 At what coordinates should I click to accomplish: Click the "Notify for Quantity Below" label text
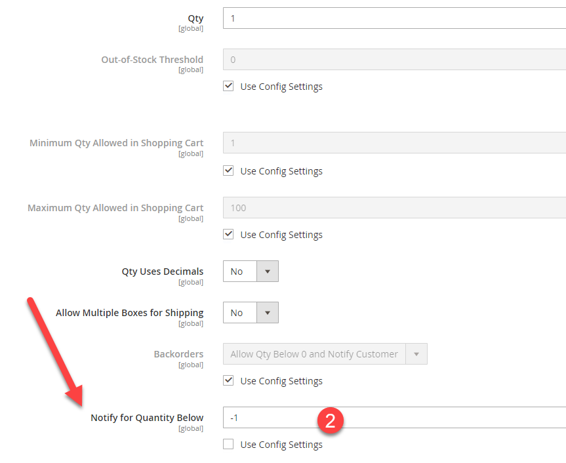[147, 418]
